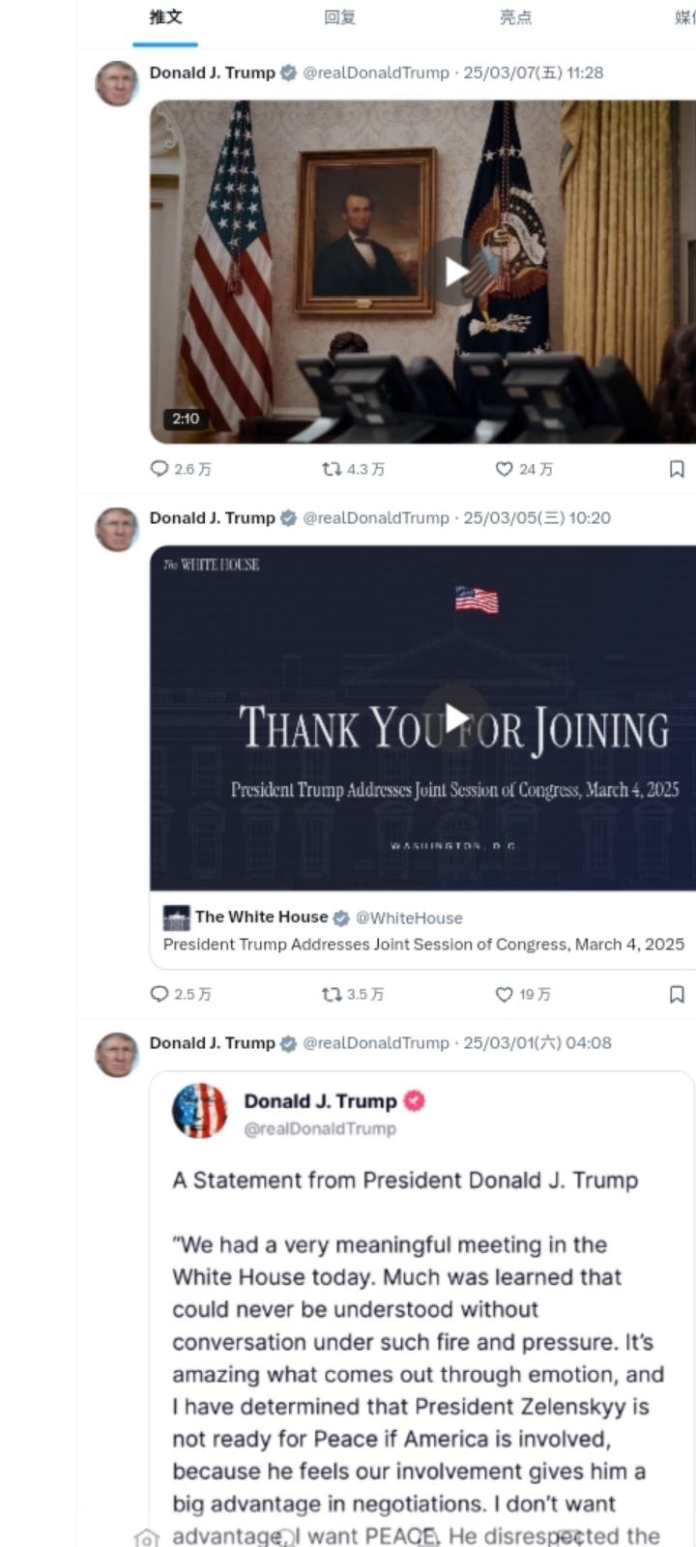Click the 25/03/01(六) 04:08 timestamp
Screen dimensions: 696x1547
tap(537, 1043)
